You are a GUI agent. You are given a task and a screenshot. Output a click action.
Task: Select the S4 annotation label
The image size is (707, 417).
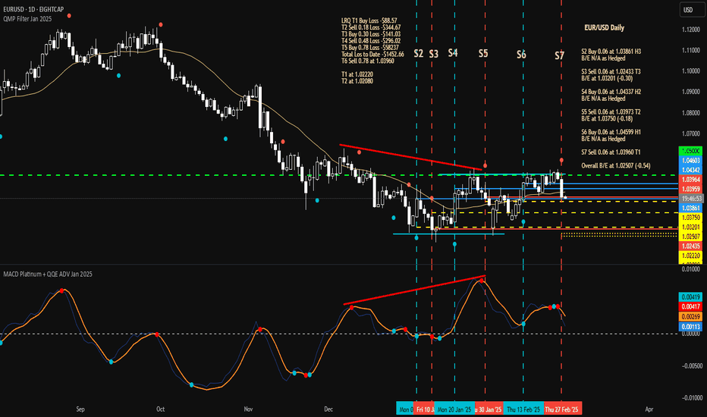tap(453, 53)
